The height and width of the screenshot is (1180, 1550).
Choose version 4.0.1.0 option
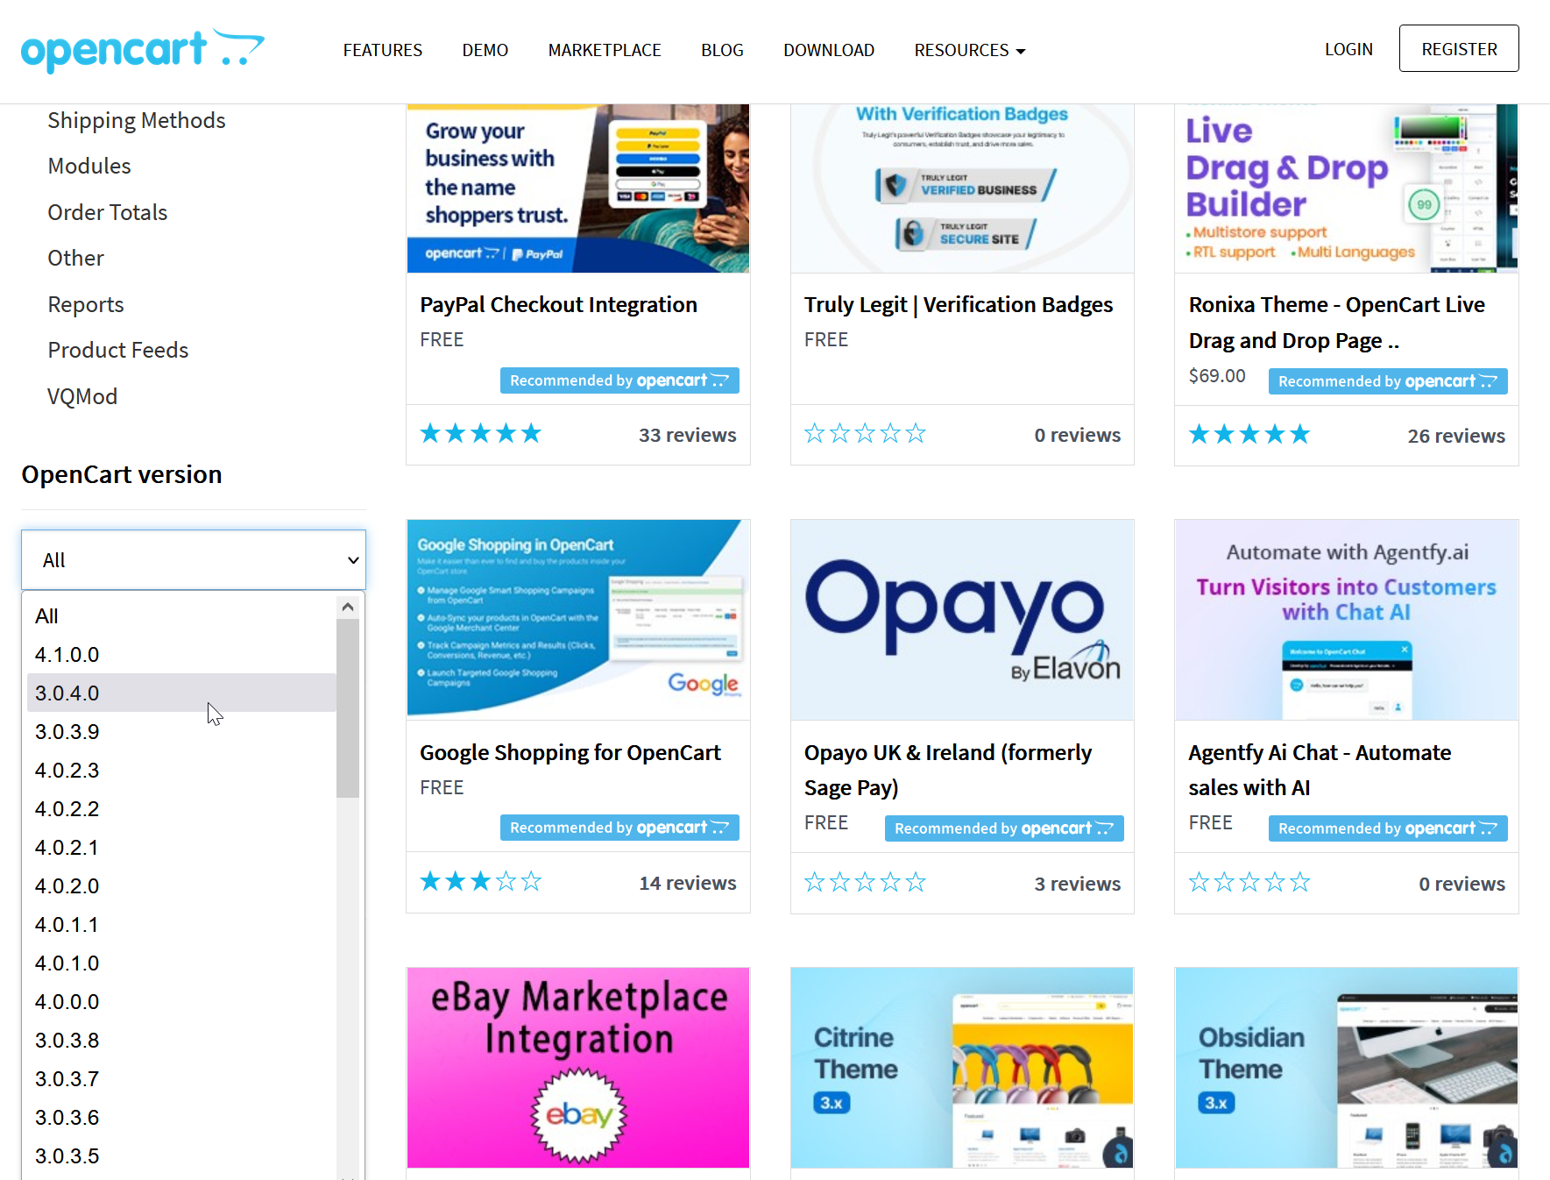point(181,963)
